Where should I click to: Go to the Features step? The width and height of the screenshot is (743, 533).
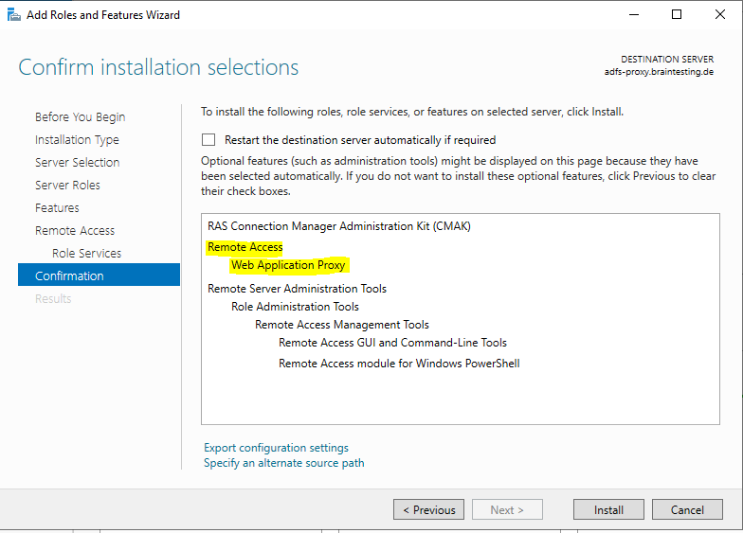(57, 208)
